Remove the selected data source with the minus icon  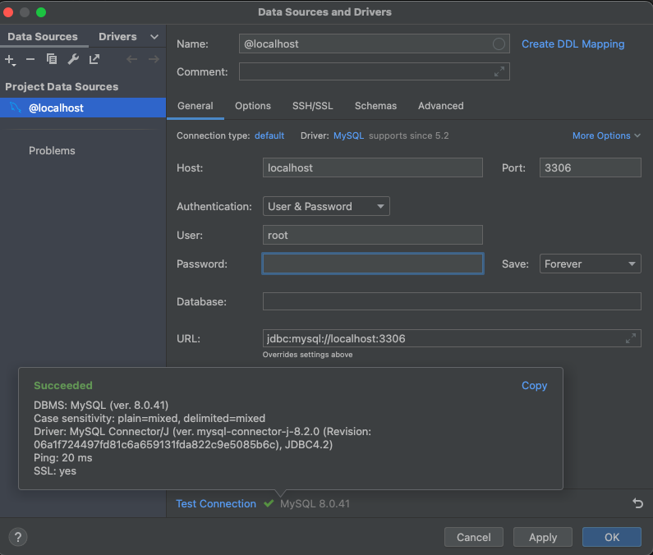(30, 59)
